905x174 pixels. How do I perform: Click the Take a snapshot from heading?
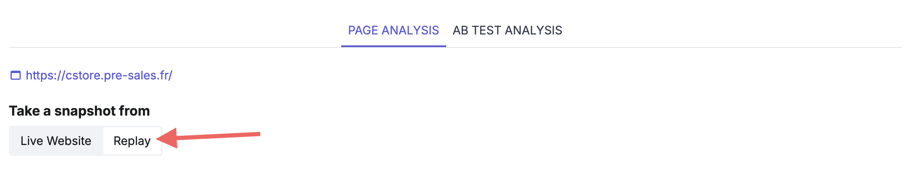tap(79, 111)
